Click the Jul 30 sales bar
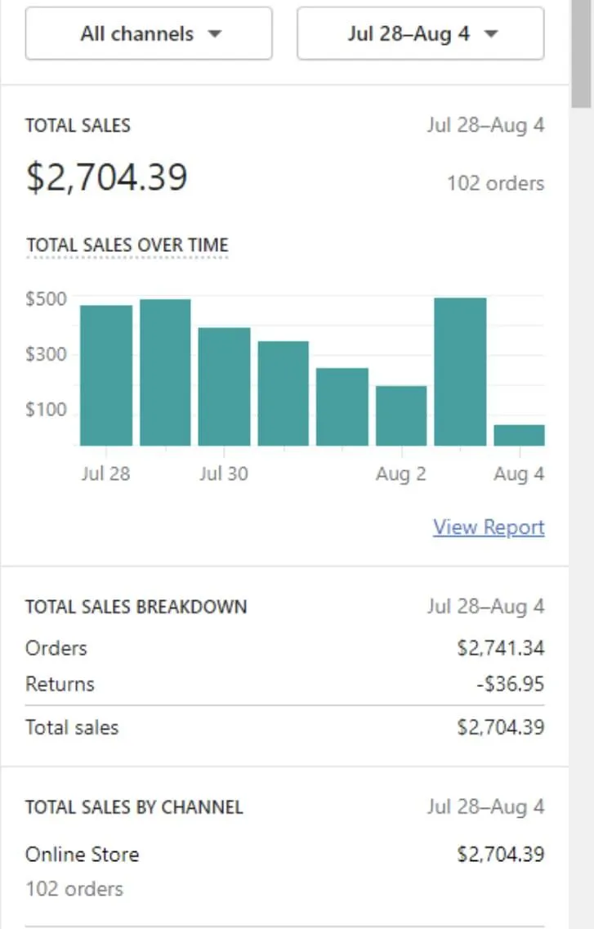Image resolution: width=594 pixels, height=929 pixels. (x=224, y=386)
